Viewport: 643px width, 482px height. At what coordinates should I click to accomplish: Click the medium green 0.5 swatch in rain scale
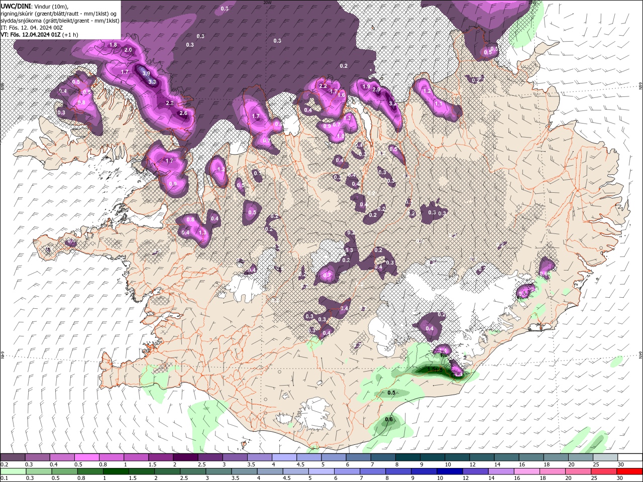[64, 471]
